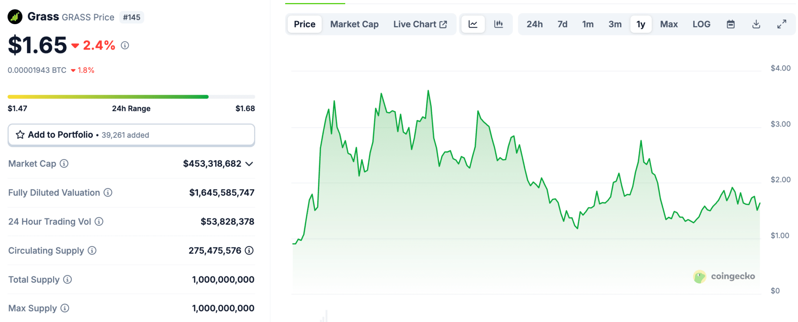Show Fully Diluted Valuation info icon
798x322 pixels.
(x=108, y=192)
